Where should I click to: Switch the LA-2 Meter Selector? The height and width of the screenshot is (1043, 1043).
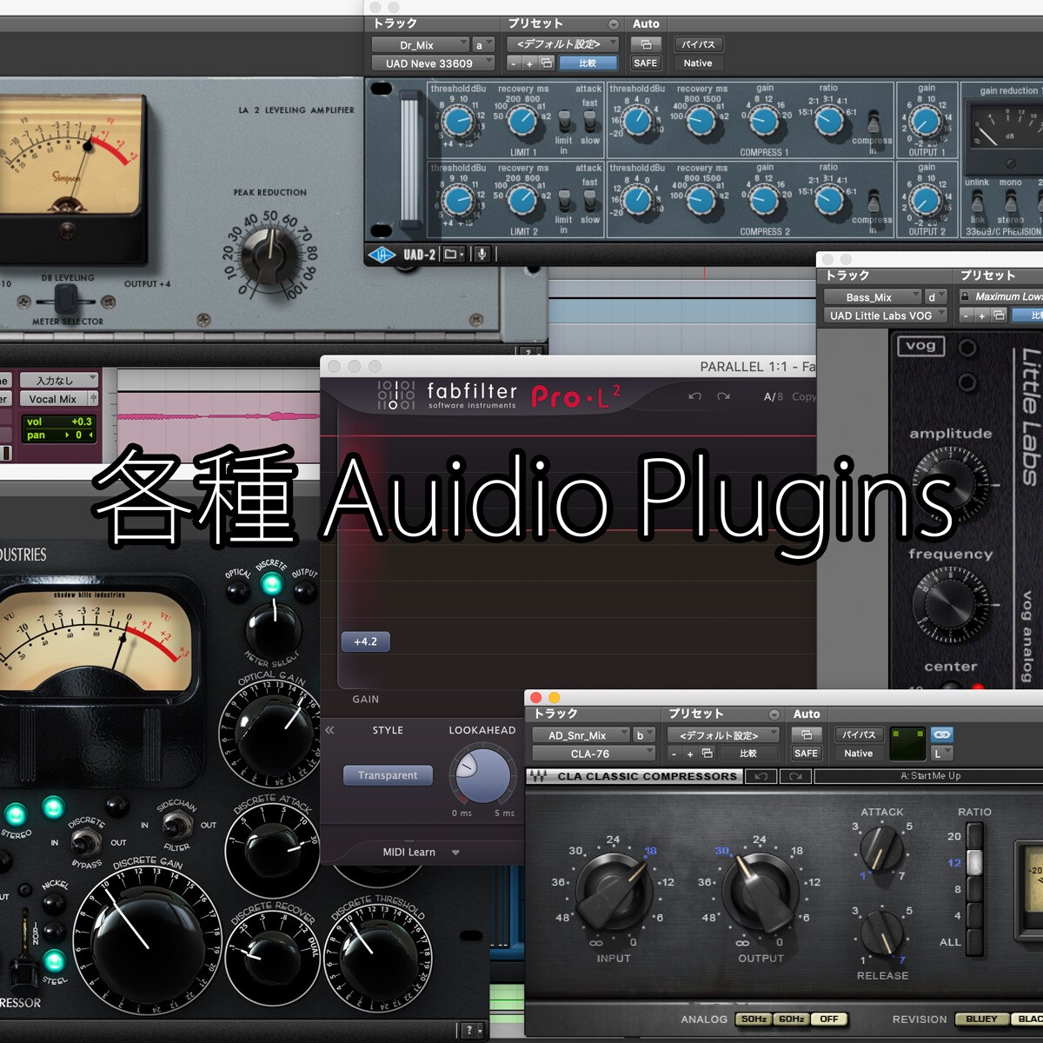[x=66, y=300]
